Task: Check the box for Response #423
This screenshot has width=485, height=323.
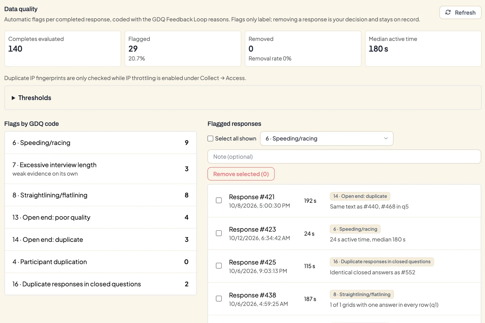Action: (x=219, y=233)
